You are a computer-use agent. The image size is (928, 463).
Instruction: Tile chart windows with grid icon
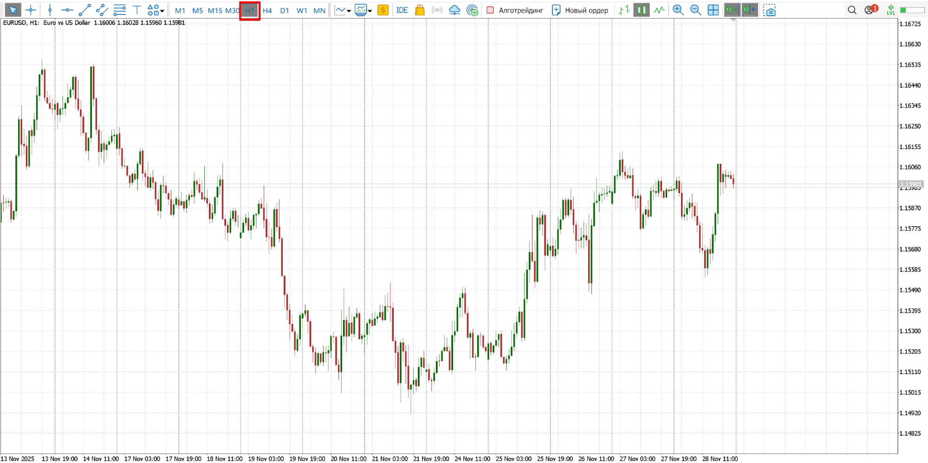[713, 10]
